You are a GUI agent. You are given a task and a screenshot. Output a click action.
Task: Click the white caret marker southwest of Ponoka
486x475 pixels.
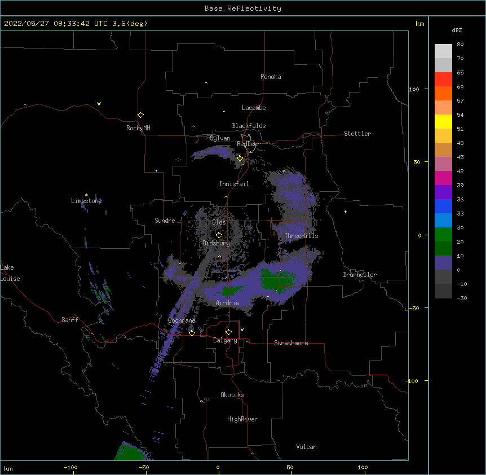pyautogui.click(x=206, y=83)
